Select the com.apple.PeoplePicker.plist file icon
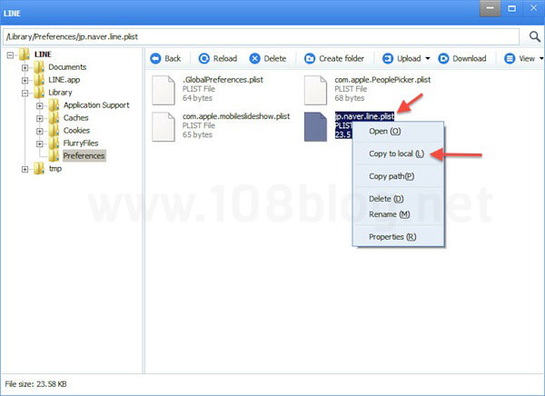This screenshot has width=545, height=396. pyautogui.click(x=315, y=90)
